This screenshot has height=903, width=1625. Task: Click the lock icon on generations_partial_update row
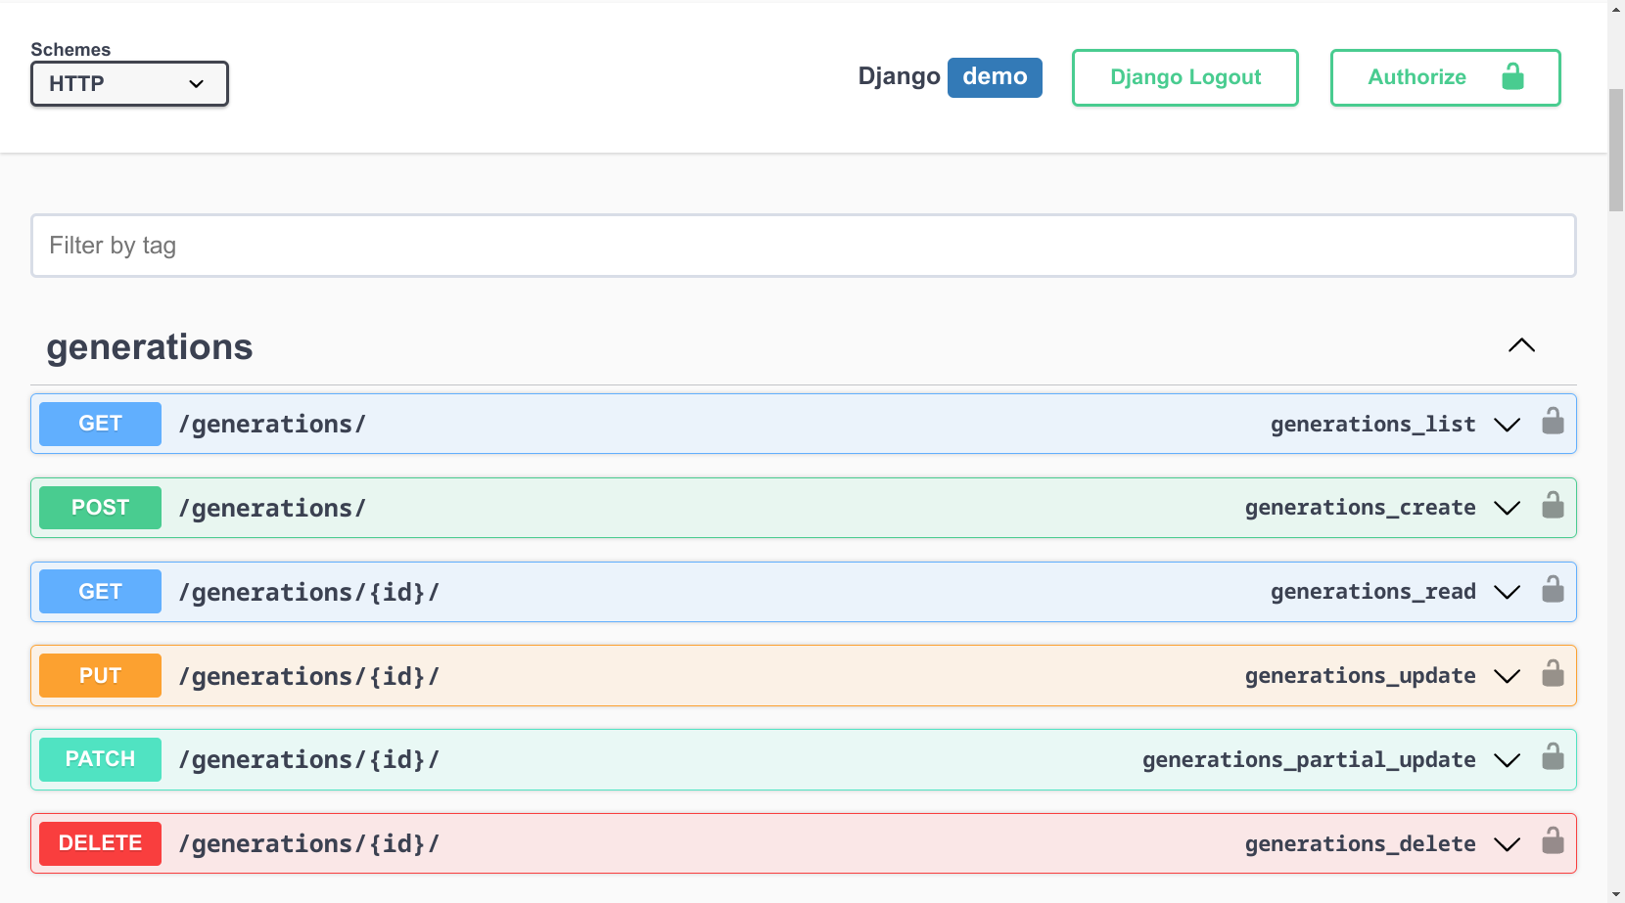pos(1554,758)
